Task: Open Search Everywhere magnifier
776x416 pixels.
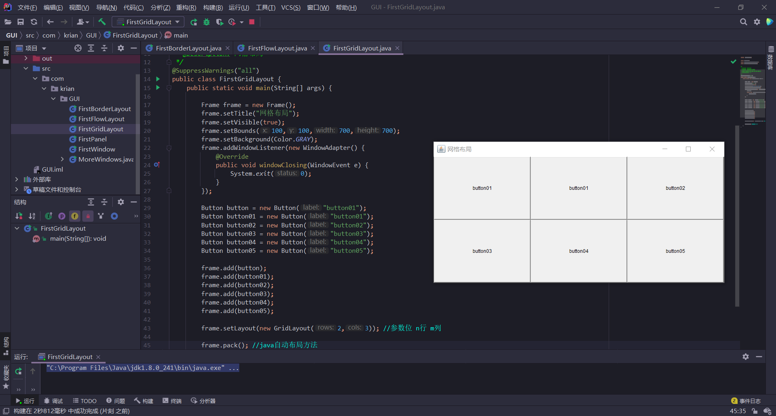Action: [744, 22]
